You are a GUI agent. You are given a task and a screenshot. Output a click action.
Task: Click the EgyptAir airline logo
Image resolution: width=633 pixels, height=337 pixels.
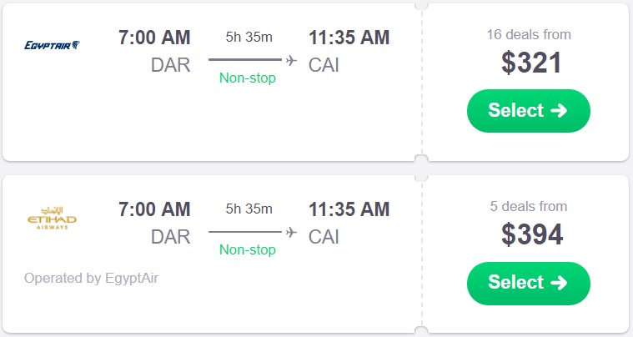point(52,44)
